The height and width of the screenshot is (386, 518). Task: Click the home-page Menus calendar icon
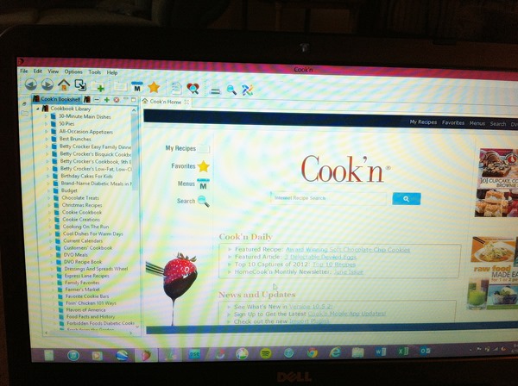203,184
